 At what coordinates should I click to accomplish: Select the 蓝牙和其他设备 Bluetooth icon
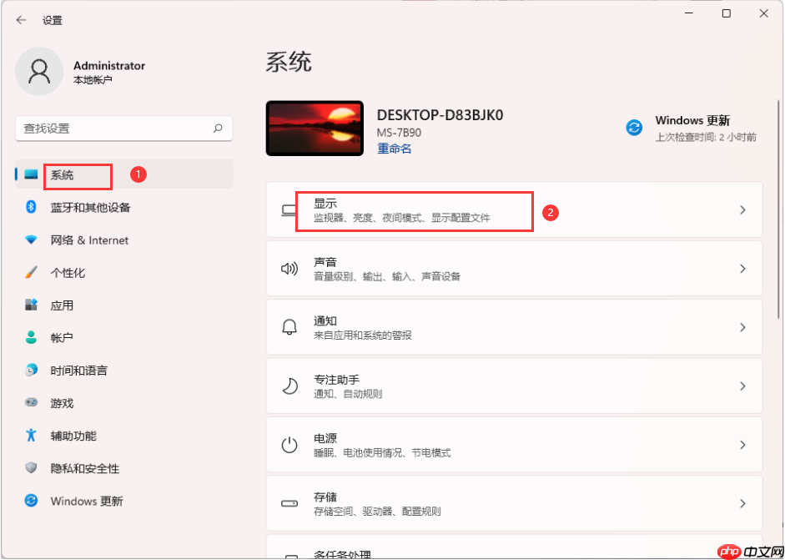[x=31, y=208]
